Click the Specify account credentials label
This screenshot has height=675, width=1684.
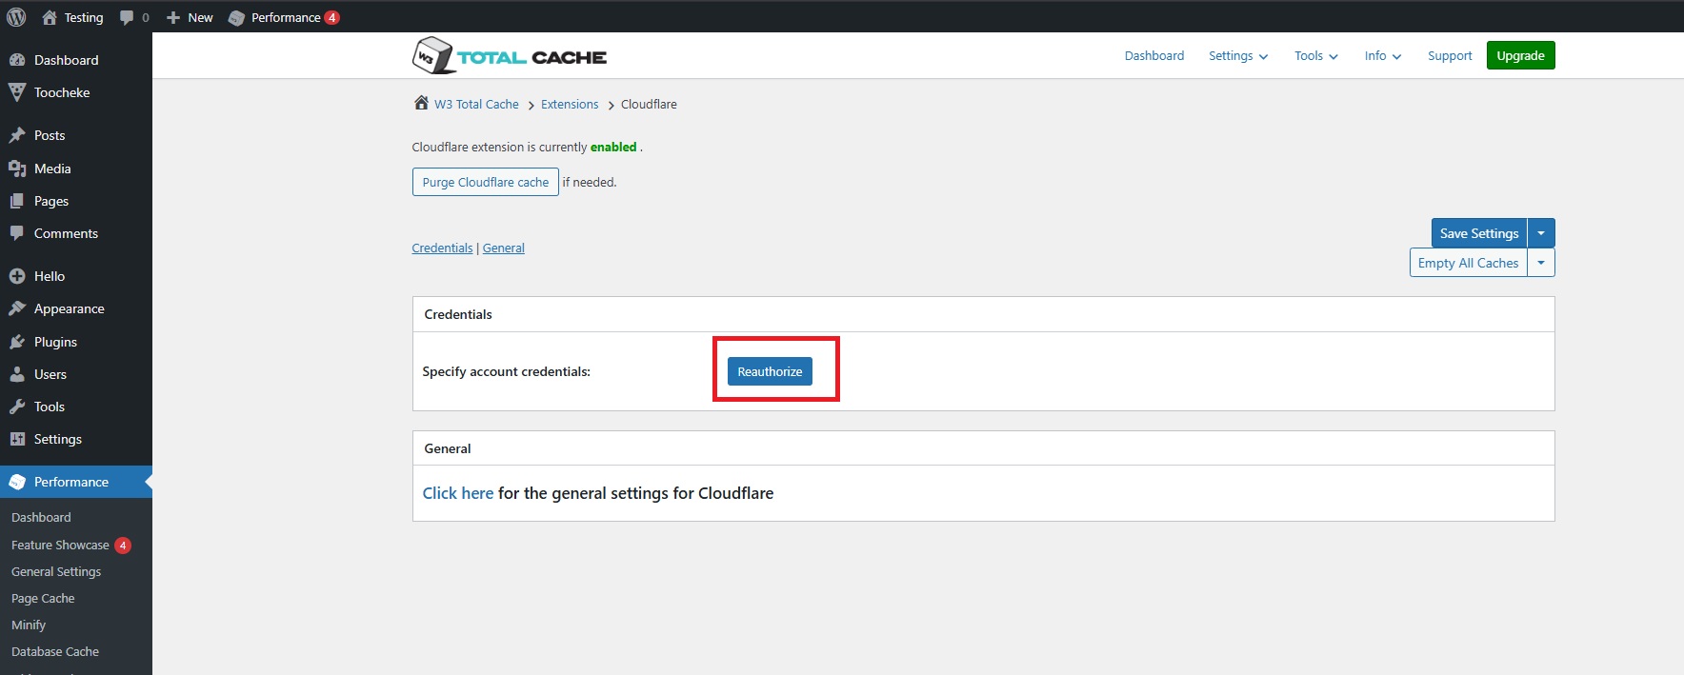(x=506, y=371)
